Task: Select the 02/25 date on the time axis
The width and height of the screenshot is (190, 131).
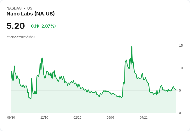Action: pyautogui.click(x=77, y=118)
